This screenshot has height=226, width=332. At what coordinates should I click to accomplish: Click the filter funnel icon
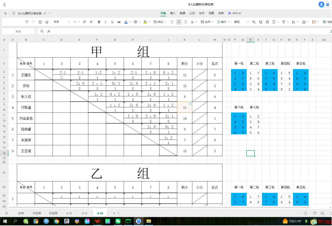[283, 22]
